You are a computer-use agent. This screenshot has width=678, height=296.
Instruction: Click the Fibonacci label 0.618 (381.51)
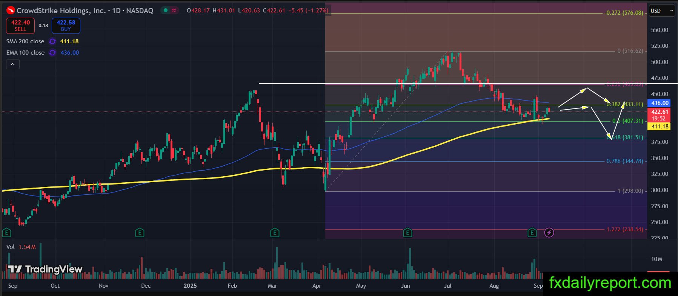pyautogui.click(x=625, y=137)
